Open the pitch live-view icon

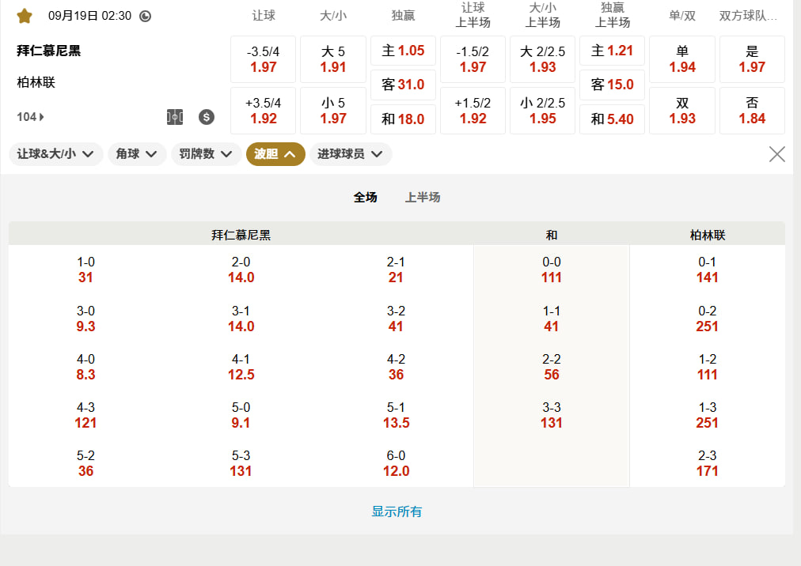point(175,117)
